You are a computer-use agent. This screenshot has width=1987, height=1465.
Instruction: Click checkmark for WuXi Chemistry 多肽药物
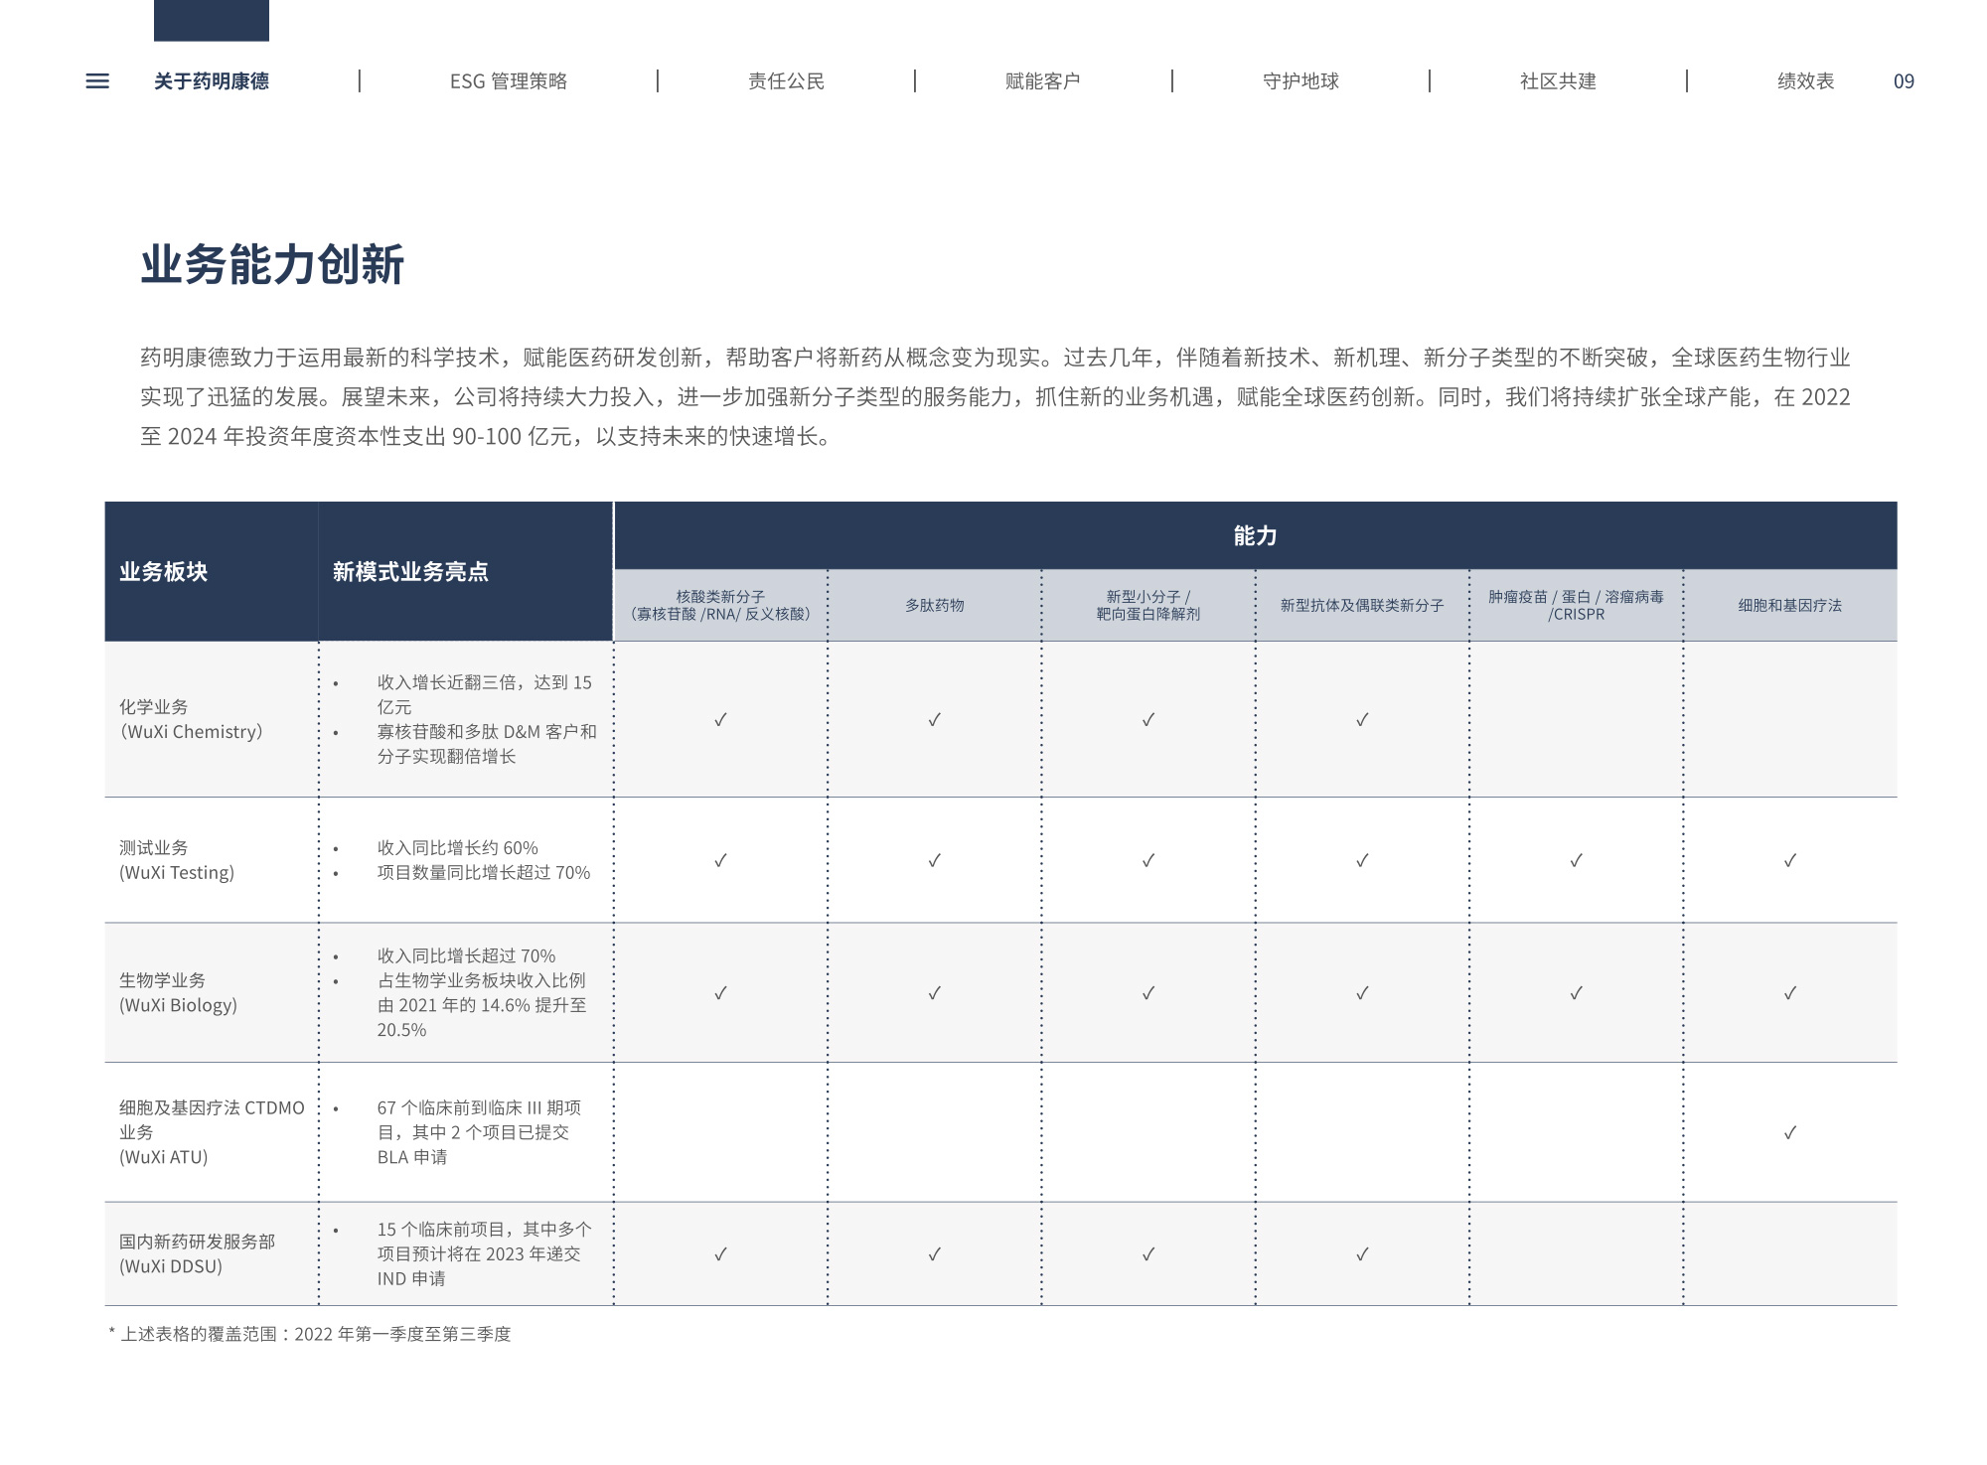click(934, 719)
